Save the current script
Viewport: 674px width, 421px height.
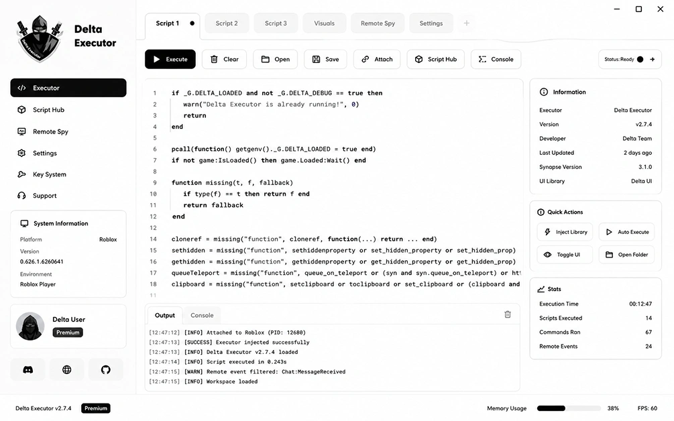(325, 59)
